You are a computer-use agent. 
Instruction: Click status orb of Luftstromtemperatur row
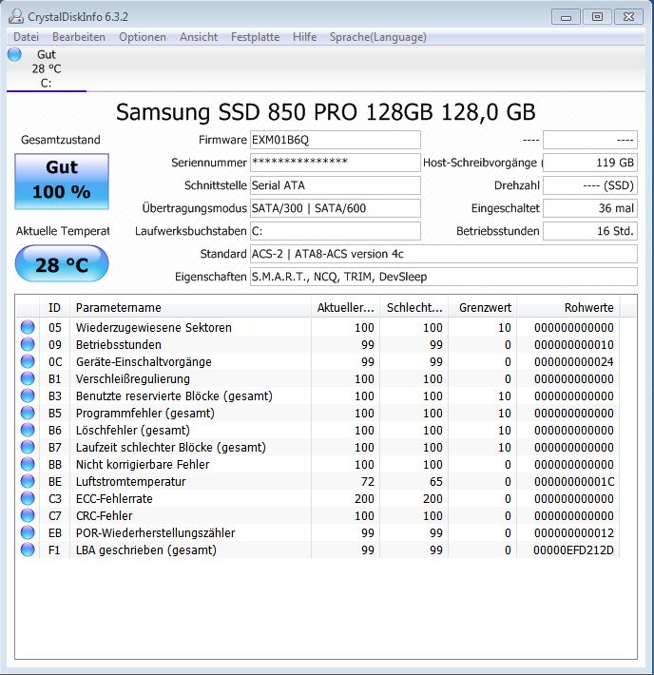tap(28, 481)
